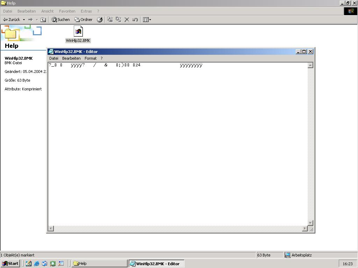Click the Move To folder toolbar icon
Viewport: 358px width, 268px height.
110,20
